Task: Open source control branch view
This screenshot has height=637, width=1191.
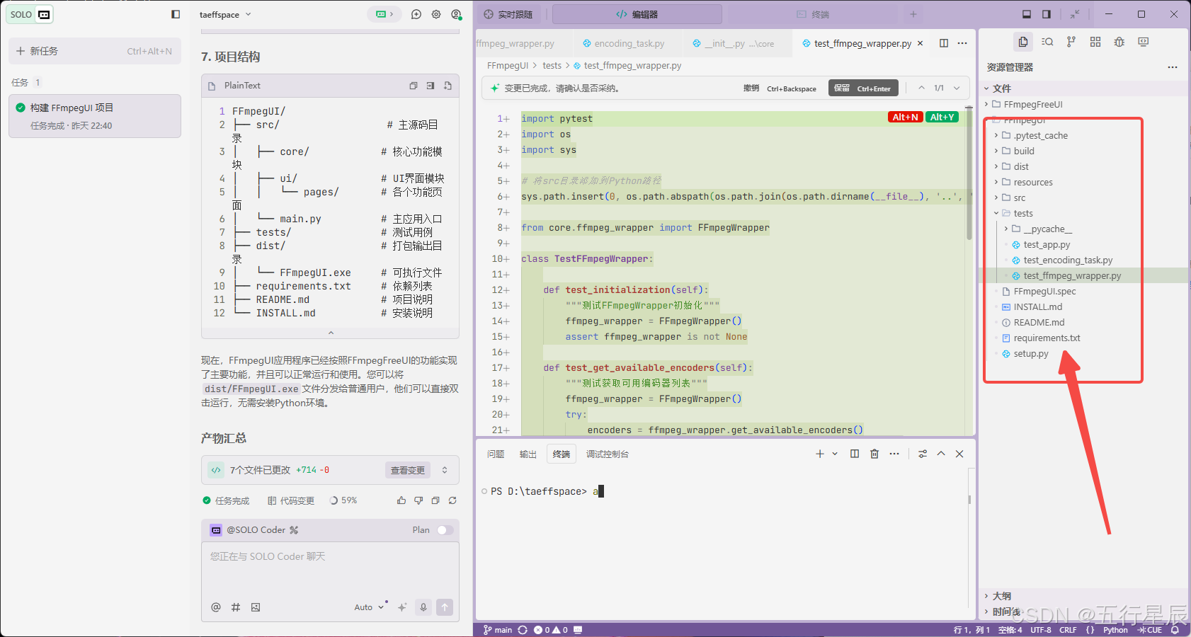Action: (x=1071, y=42)
